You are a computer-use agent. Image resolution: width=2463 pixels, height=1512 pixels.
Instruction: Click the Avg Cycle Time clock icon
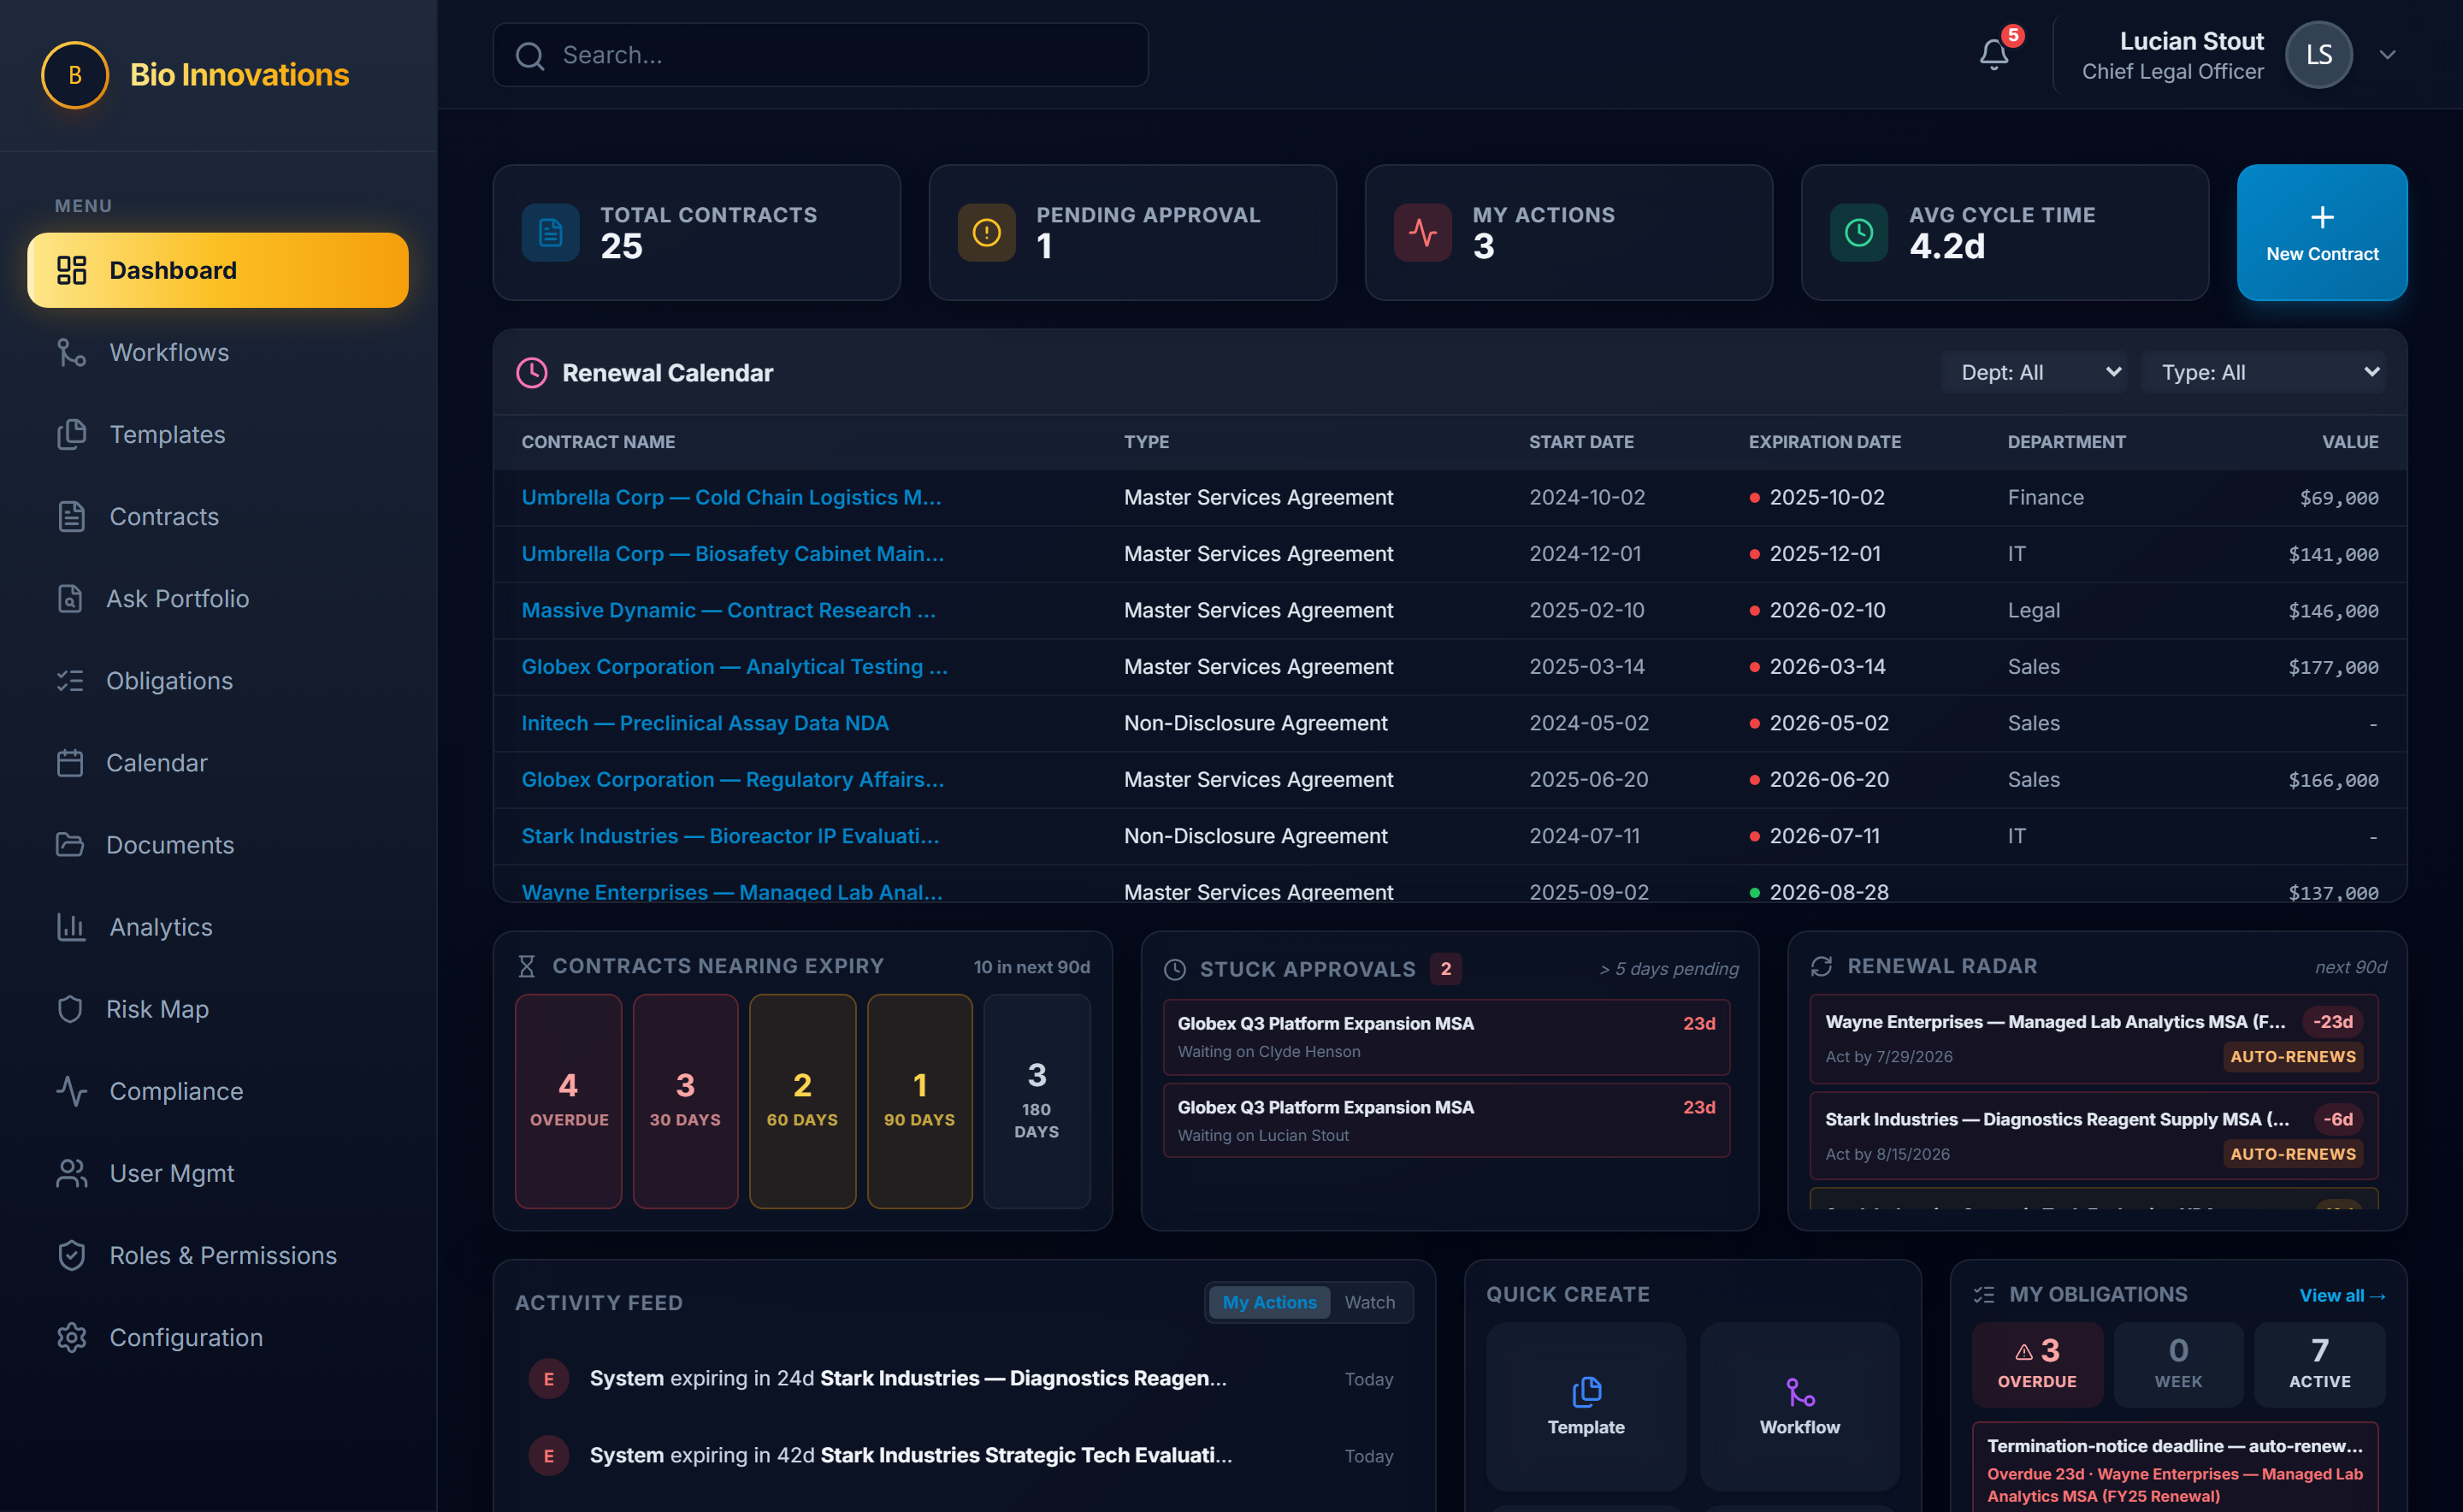pos(1858,233)
